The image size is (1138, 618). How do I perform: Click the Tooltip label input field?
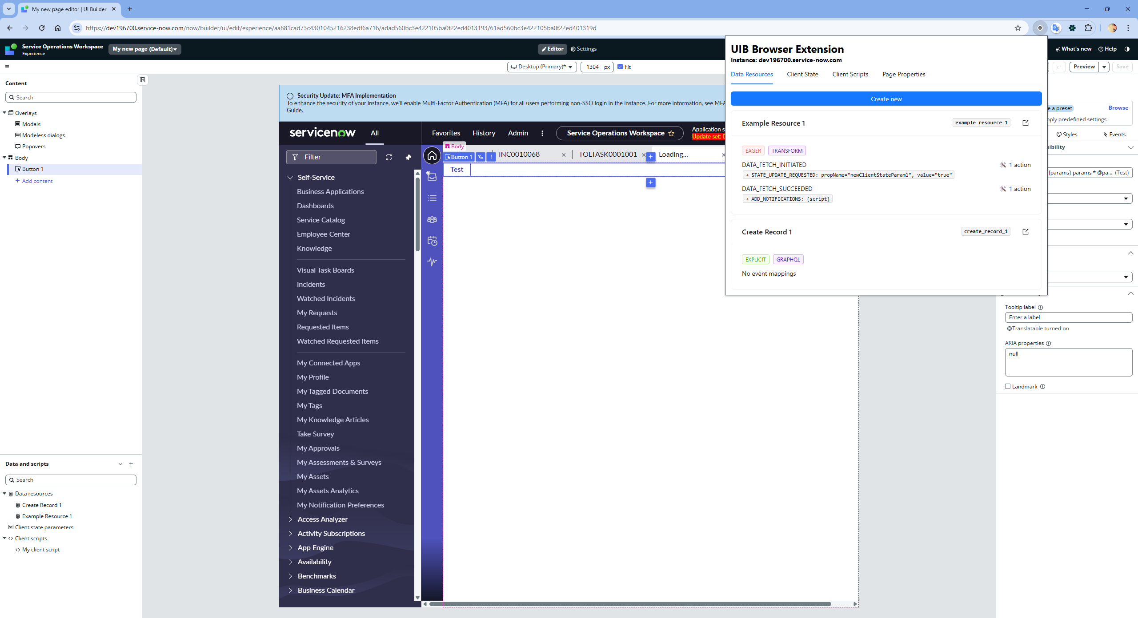point(1068,317)
